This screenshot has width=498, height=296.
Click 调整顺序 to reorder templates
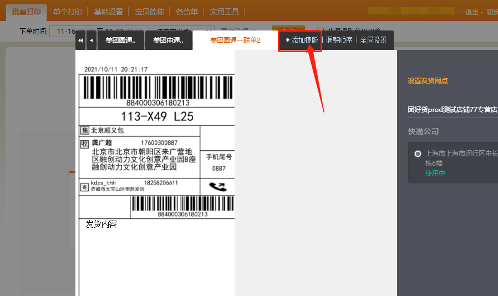(x=339, y=40)
